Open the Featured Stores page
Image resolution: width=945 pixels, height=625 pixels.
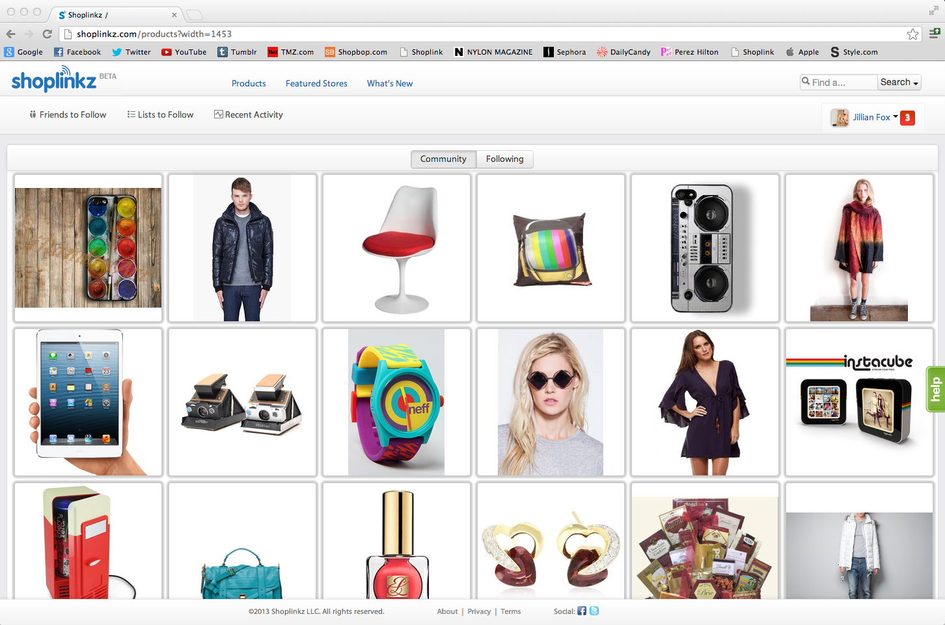316,83
